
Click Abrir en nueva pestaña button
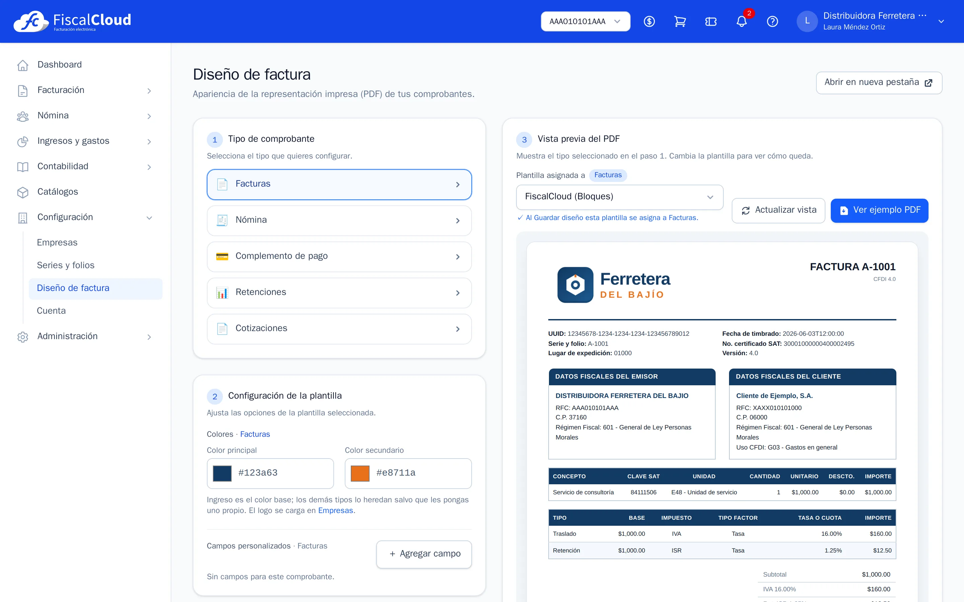point(879,82)
